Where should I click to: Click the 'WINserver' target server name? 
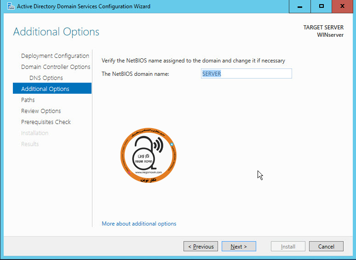(x=330, y=35)
